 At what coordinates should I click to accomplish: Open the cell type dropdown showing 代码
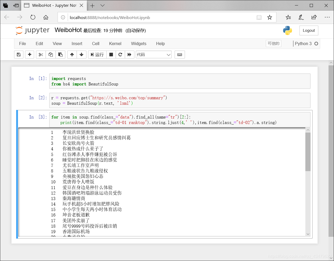[x=154, y=54]
